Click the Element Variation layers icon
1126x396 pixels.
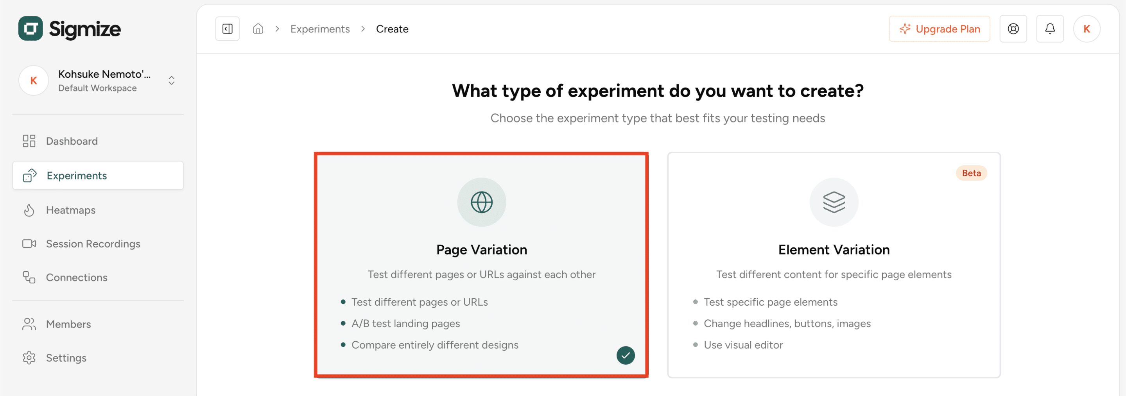834,202
